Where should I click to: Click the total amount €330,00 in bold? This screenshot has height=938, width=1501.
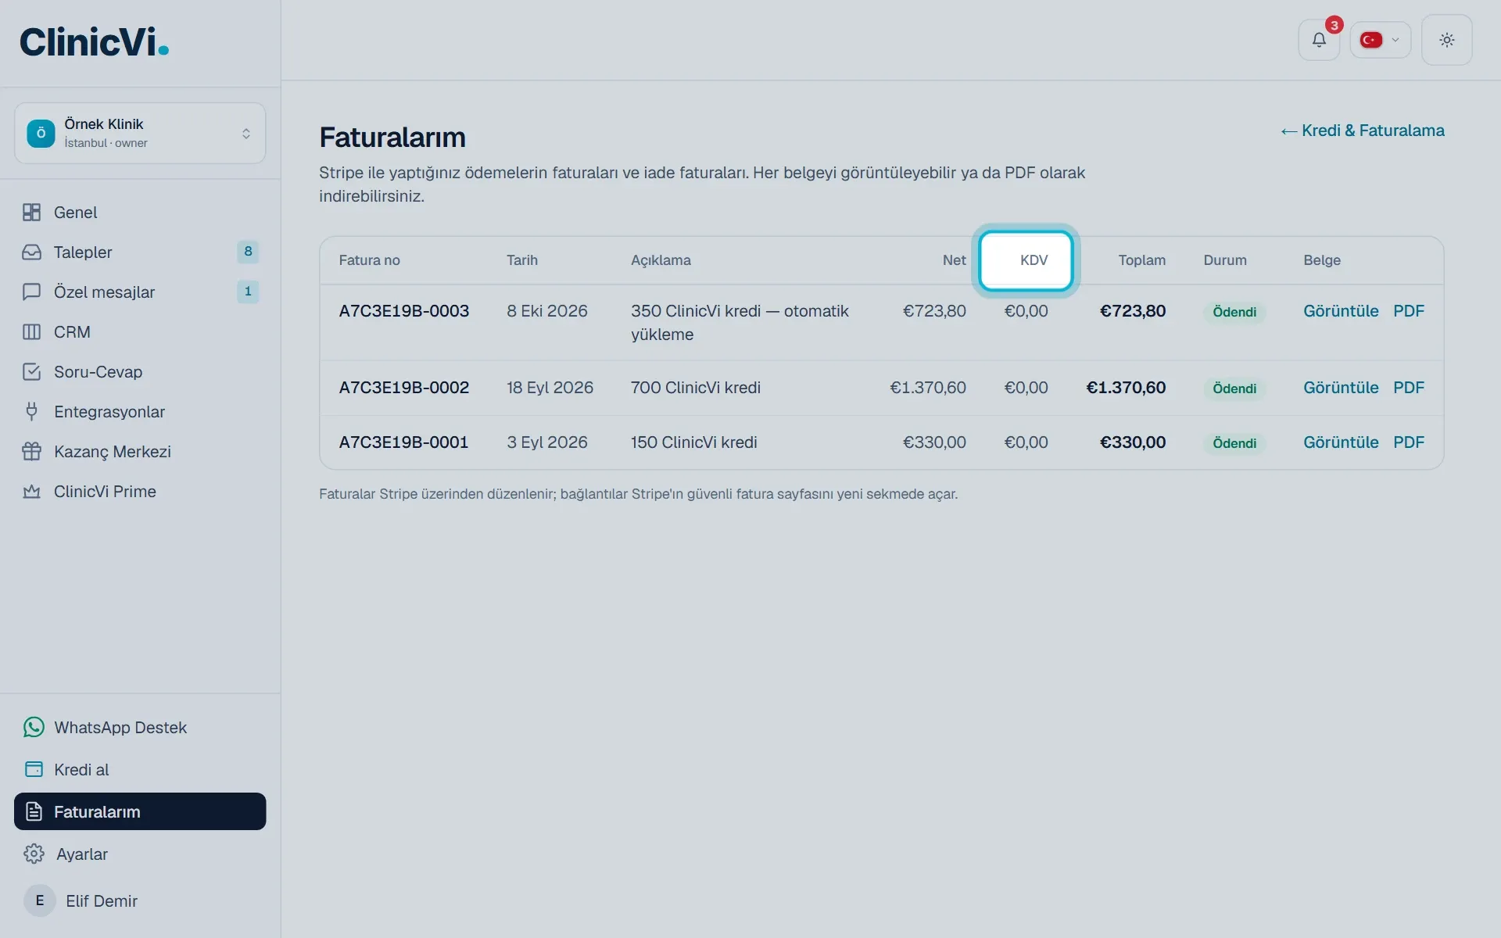1133,442
